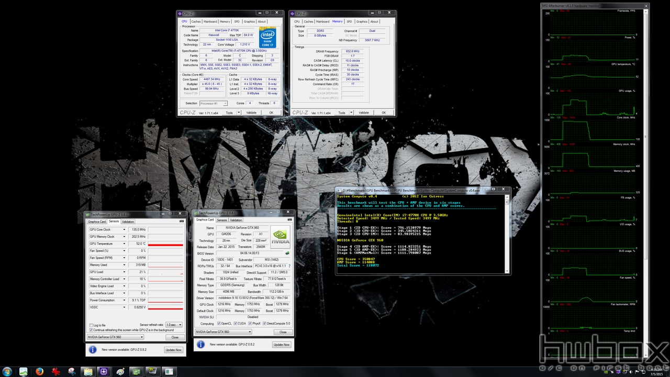Toggle the CUDA checkbox in GPU-Z
This screenshot has width=670, height=377.
(235, 324)
